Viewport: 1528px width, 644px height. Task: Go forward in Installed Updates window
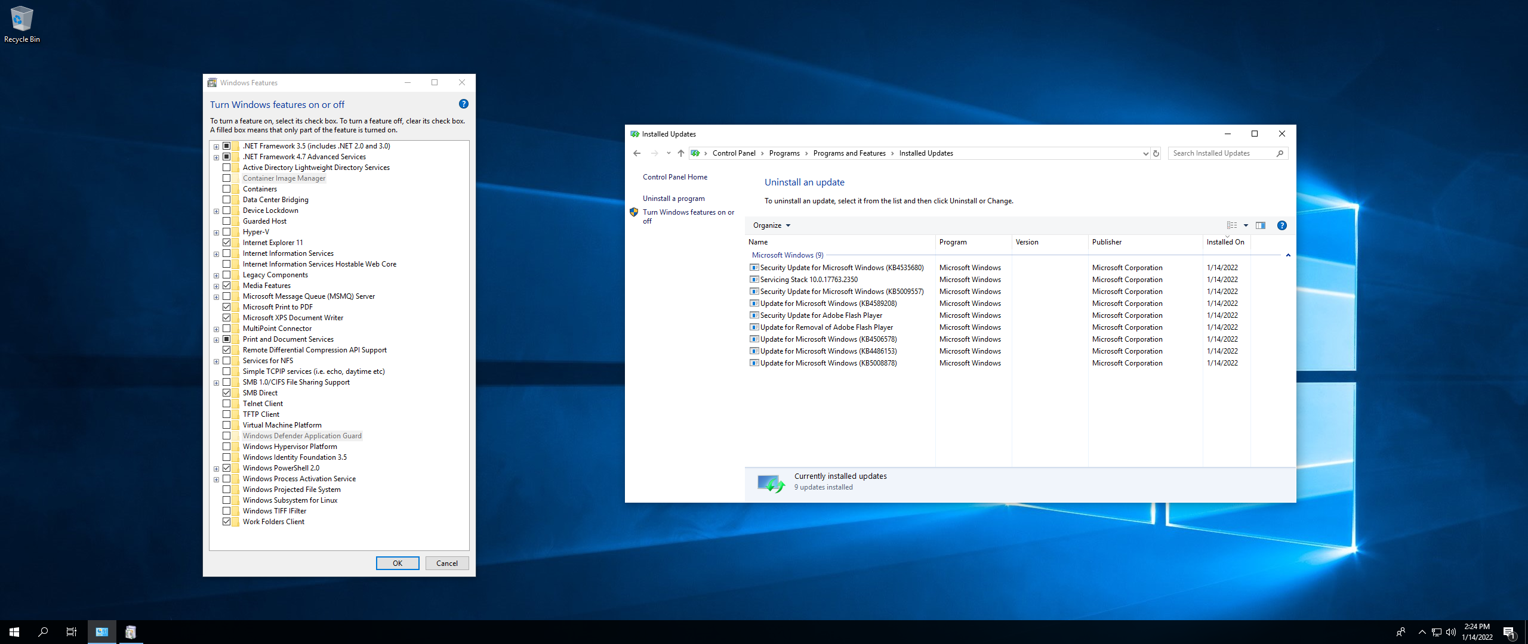654,153
